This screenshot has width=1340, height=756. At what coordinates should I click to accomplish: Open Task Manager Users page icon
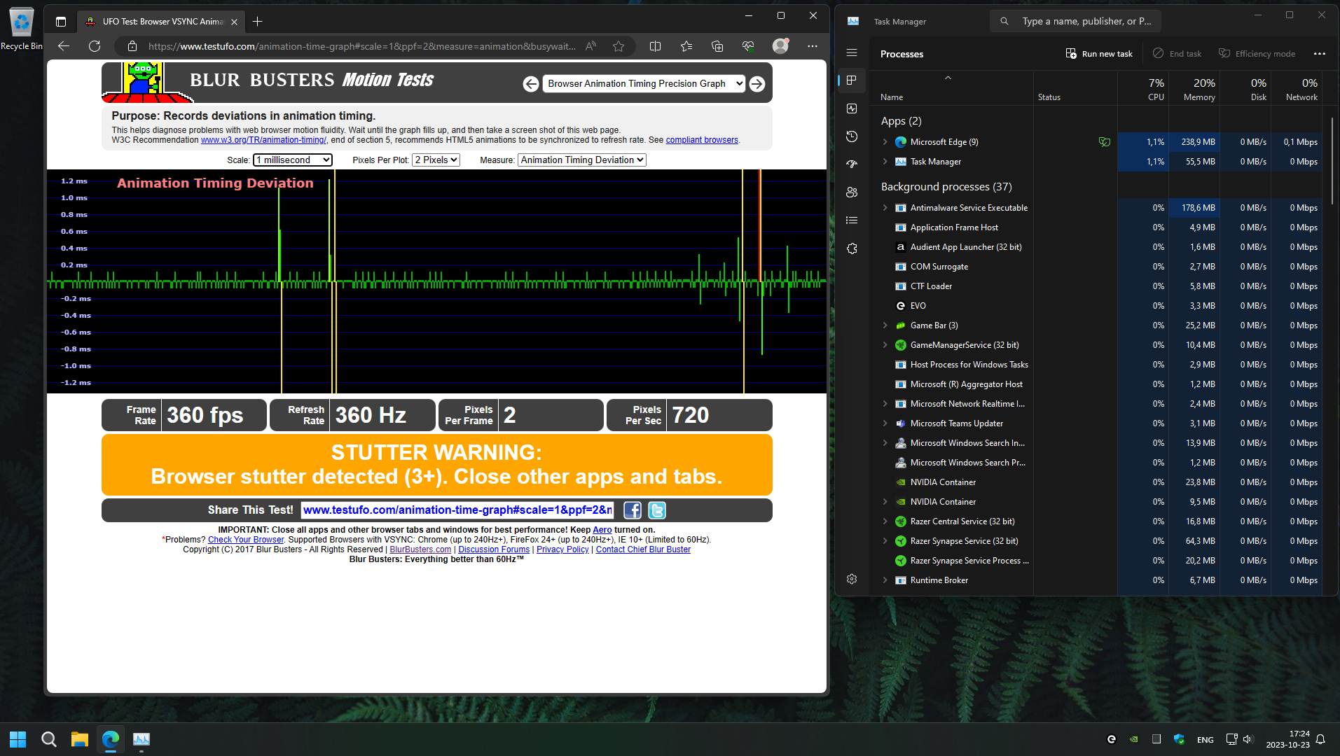[x=852, y=192]
